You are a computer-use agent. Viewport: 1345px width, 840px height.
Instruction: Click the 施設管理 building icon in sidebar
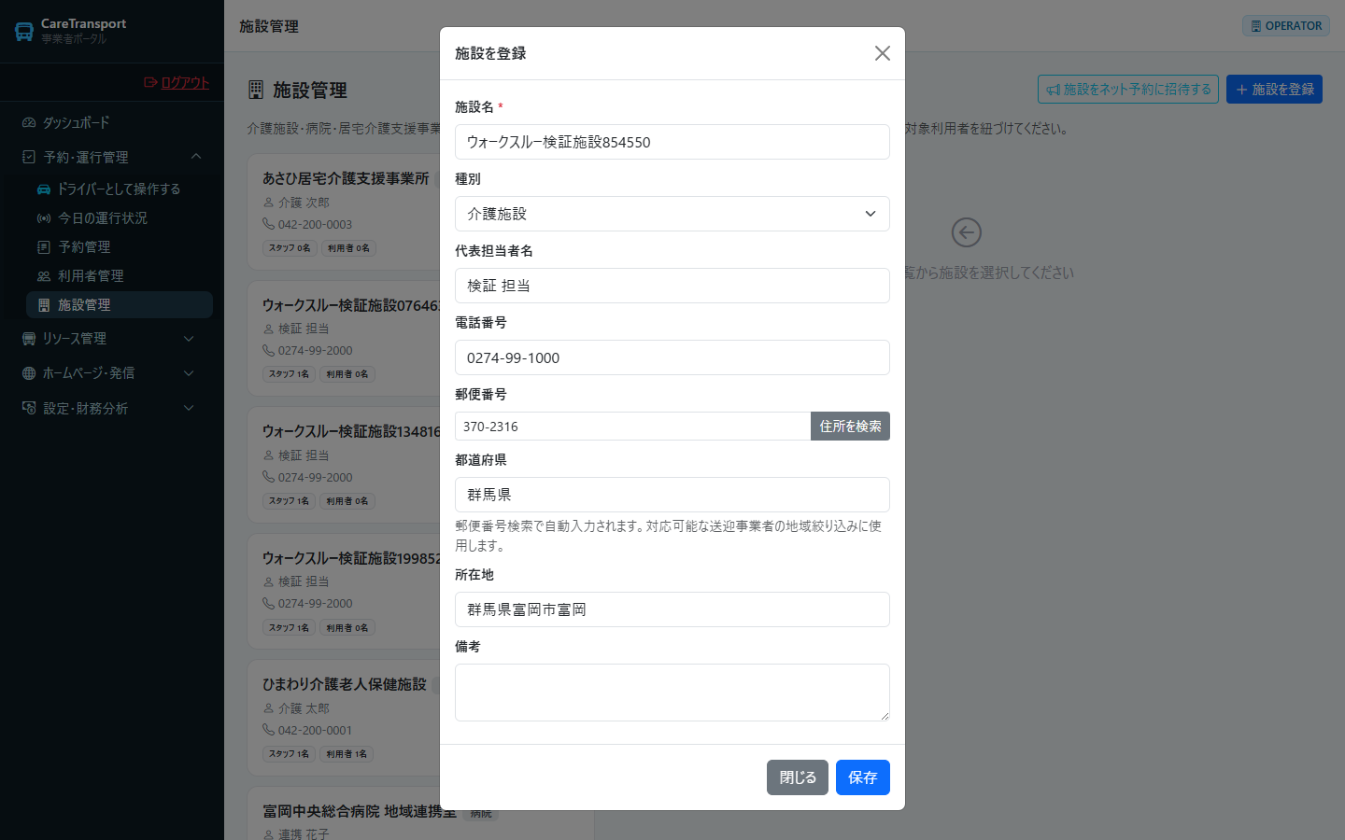[44, 305]
